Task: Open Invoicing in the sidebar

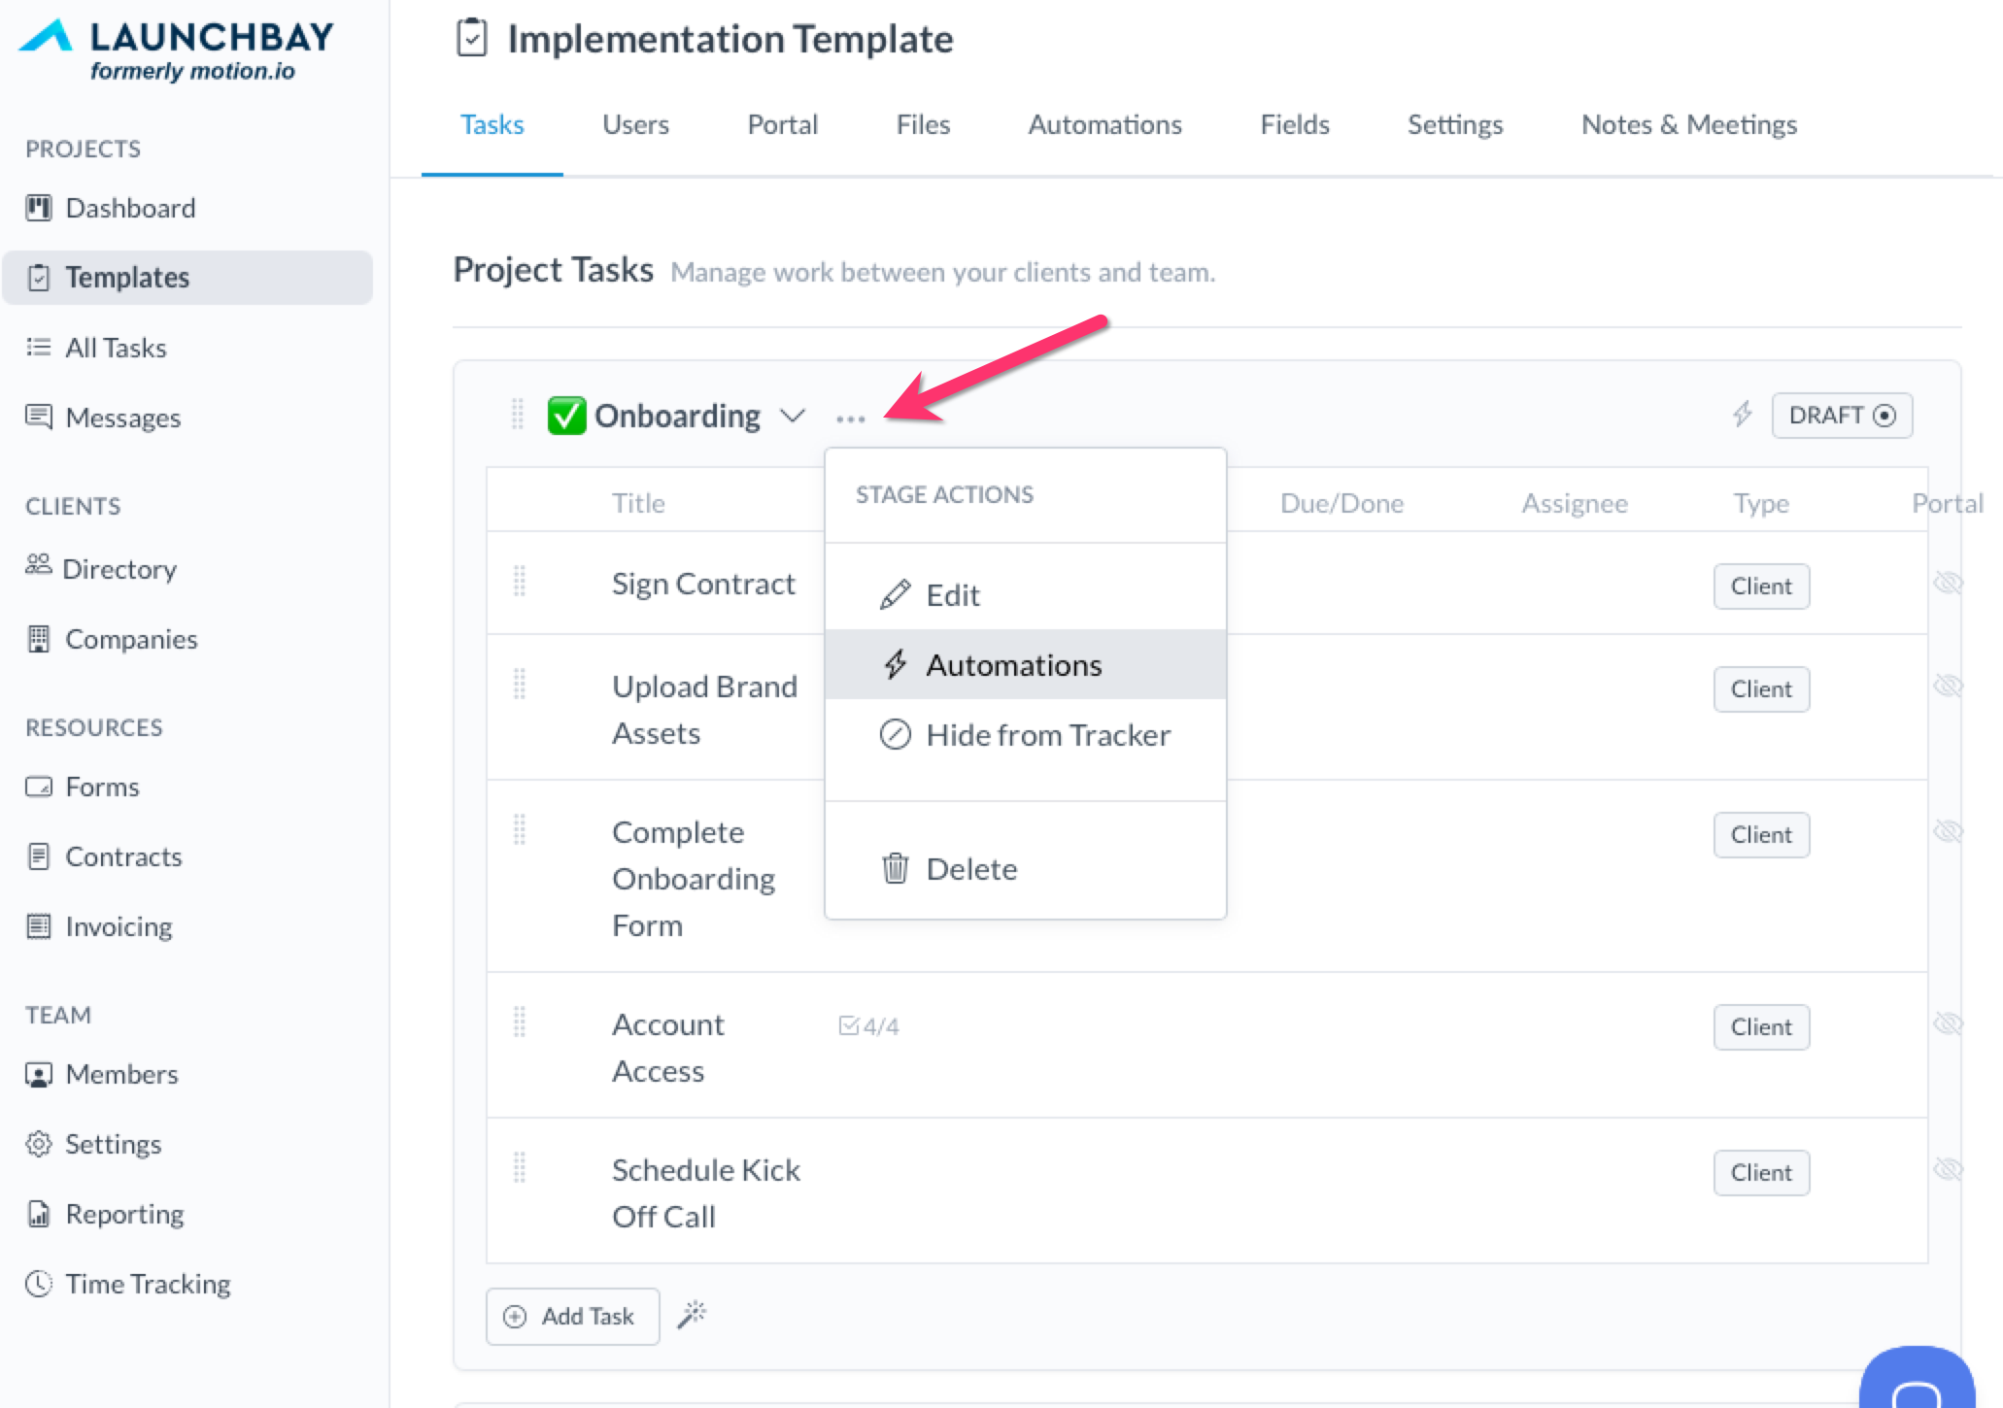Action: [x=118, y=926]
